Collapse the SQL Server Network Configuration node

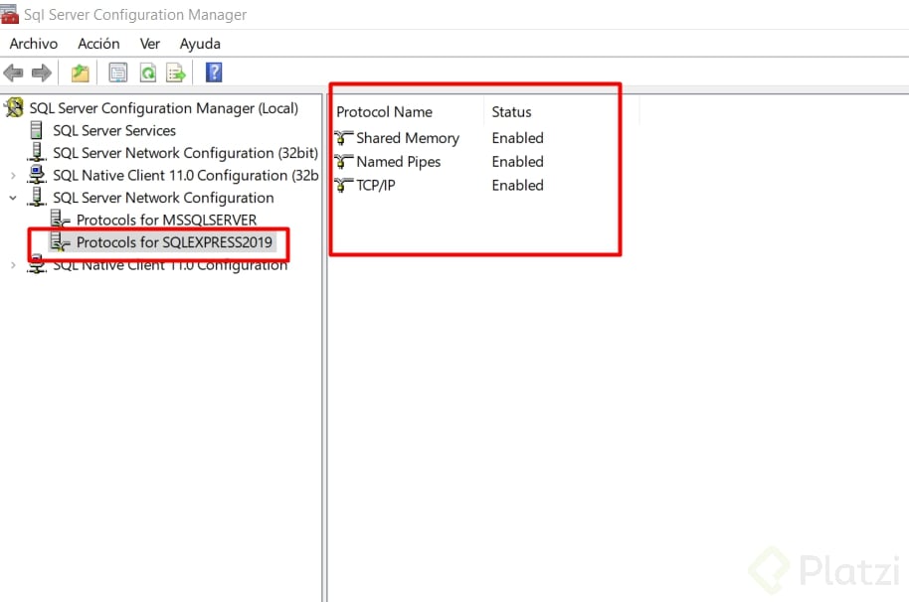click(x=13, y=198)
